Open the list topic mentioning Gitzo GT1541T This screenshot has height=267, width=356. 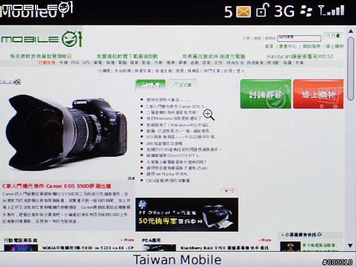(x=174, y=155)
